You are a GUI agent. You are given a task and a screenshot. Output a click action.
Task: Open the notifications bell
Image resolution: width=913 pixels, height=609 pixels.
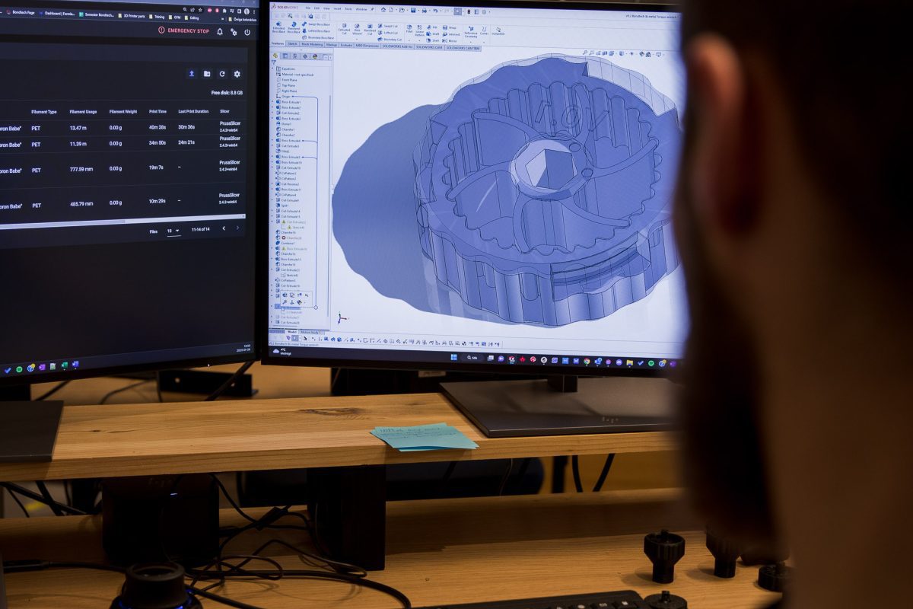pos(220,31)
